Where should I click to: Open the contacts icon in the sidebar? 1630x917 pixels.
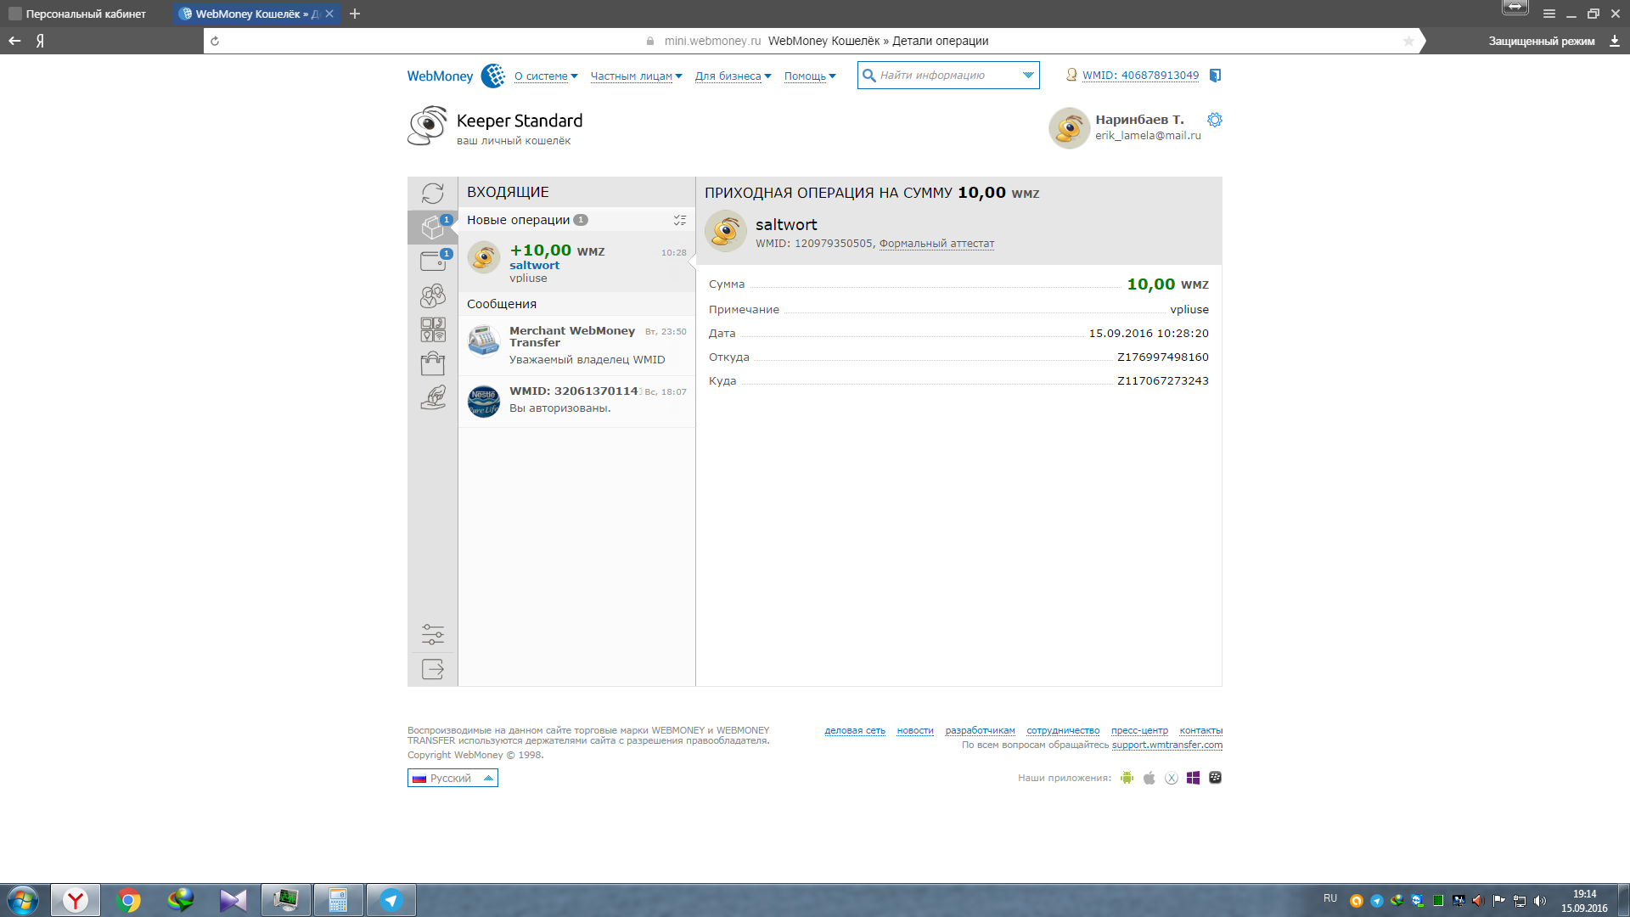[x=433, y=295]
